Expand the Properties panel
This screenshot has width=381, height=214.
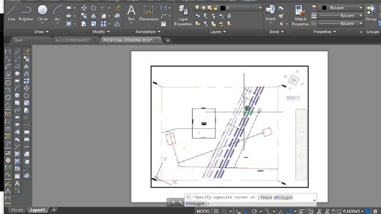(x=324, y=32)
